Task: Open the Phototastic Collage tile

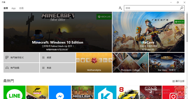Action: pyautogui.click(x=130, y=63)
